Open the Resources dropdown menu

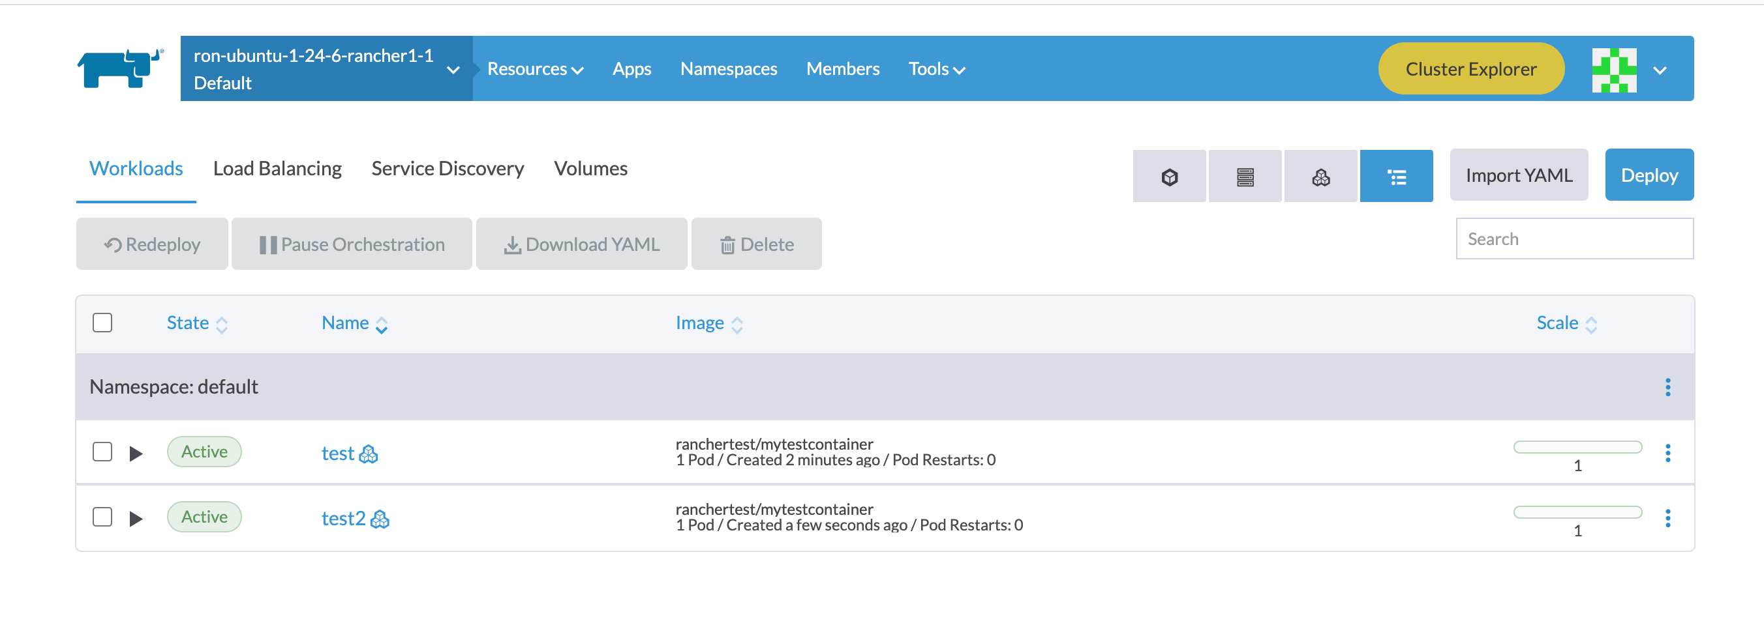535,68
